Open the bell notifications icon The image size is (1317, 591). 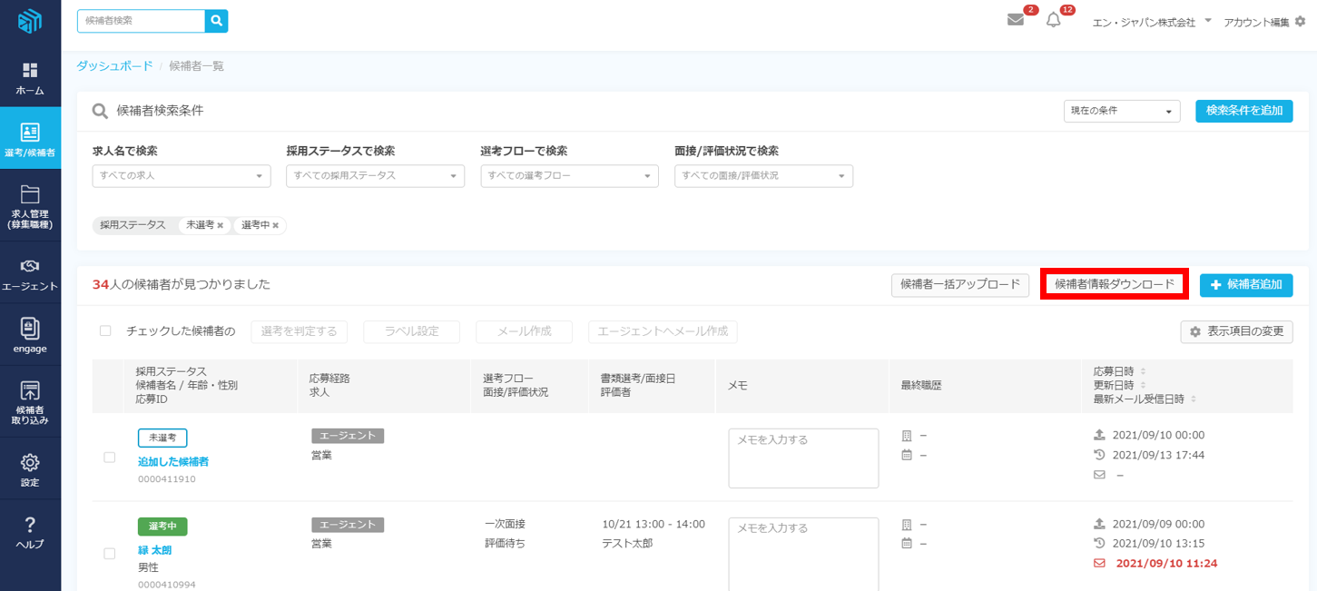[1053, 20]
